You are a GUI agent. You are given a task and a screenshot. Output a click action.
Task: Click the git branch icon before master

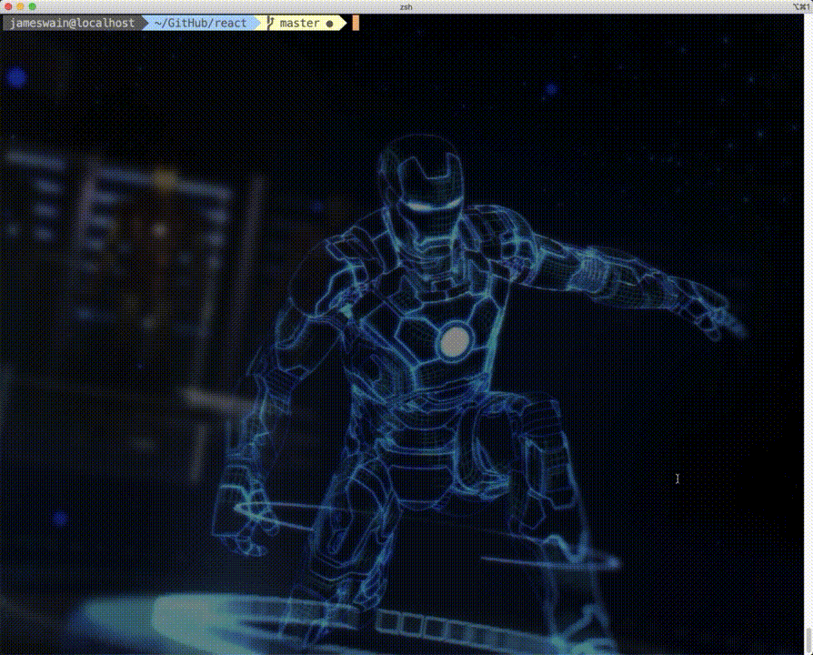point(270,24)
